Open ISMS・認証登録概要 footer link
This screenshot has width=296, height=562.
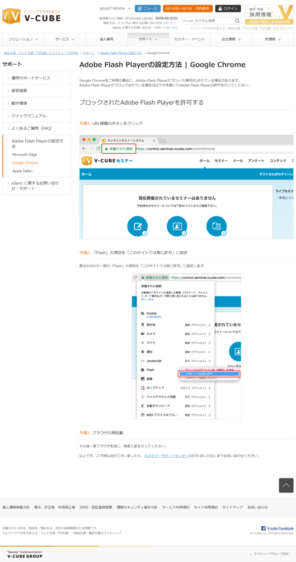[96, 507]
